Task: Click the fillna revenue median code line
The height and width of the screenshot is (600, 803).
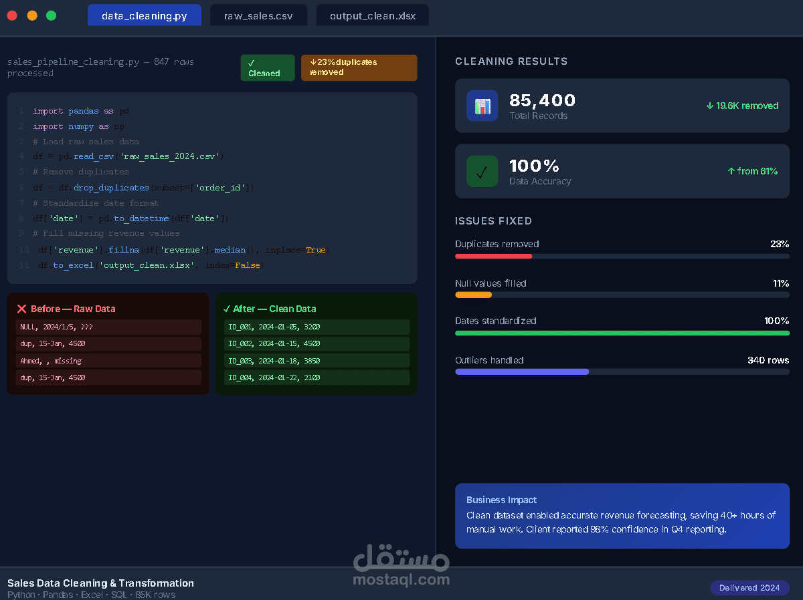Action: [184, 250]
